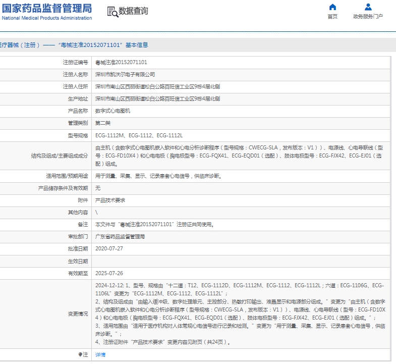
Task: Select the remark text 本文件与…注册证共同使用
Action: coord(155,225)
